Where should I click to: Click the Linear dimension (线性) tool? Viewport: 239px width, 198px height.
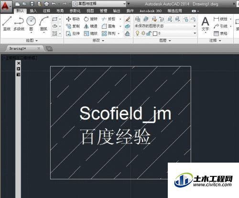coord(220,19)
